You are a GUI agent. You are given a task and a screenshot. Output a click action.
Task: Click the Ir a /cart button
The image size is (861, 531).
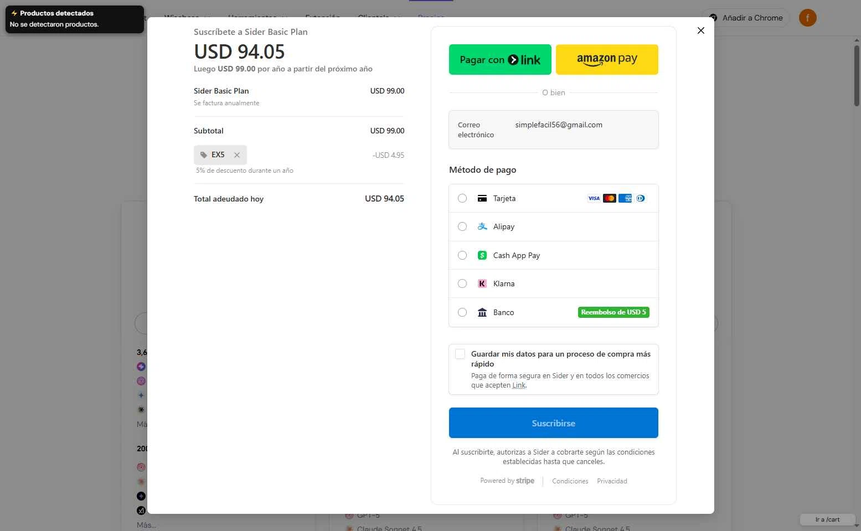pyautogui.click(x=827, y=519)
